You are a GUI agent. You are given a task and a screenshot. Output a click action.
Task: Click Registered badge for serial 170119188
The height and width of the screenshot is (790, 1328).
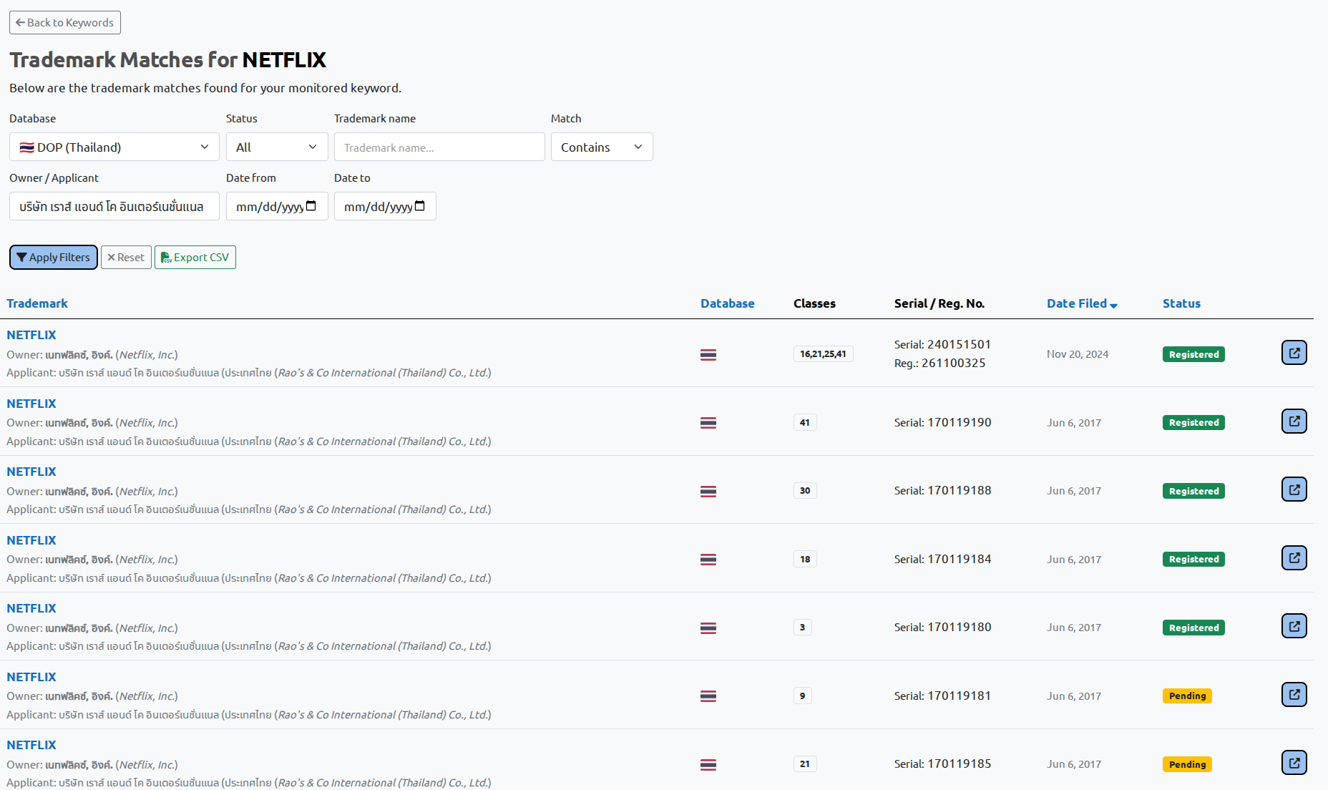coord(1193,491)
